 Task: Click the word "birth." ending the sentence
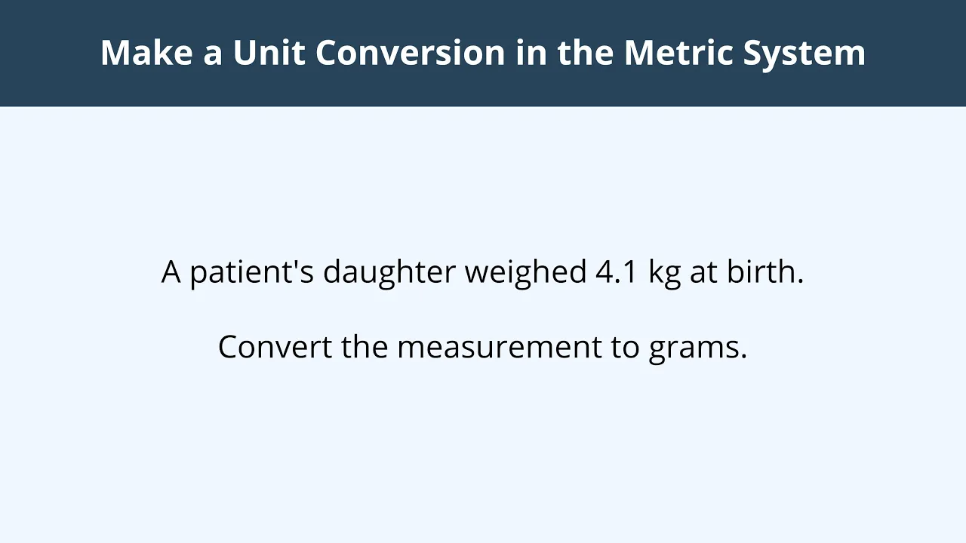click(x=765, y=271)
